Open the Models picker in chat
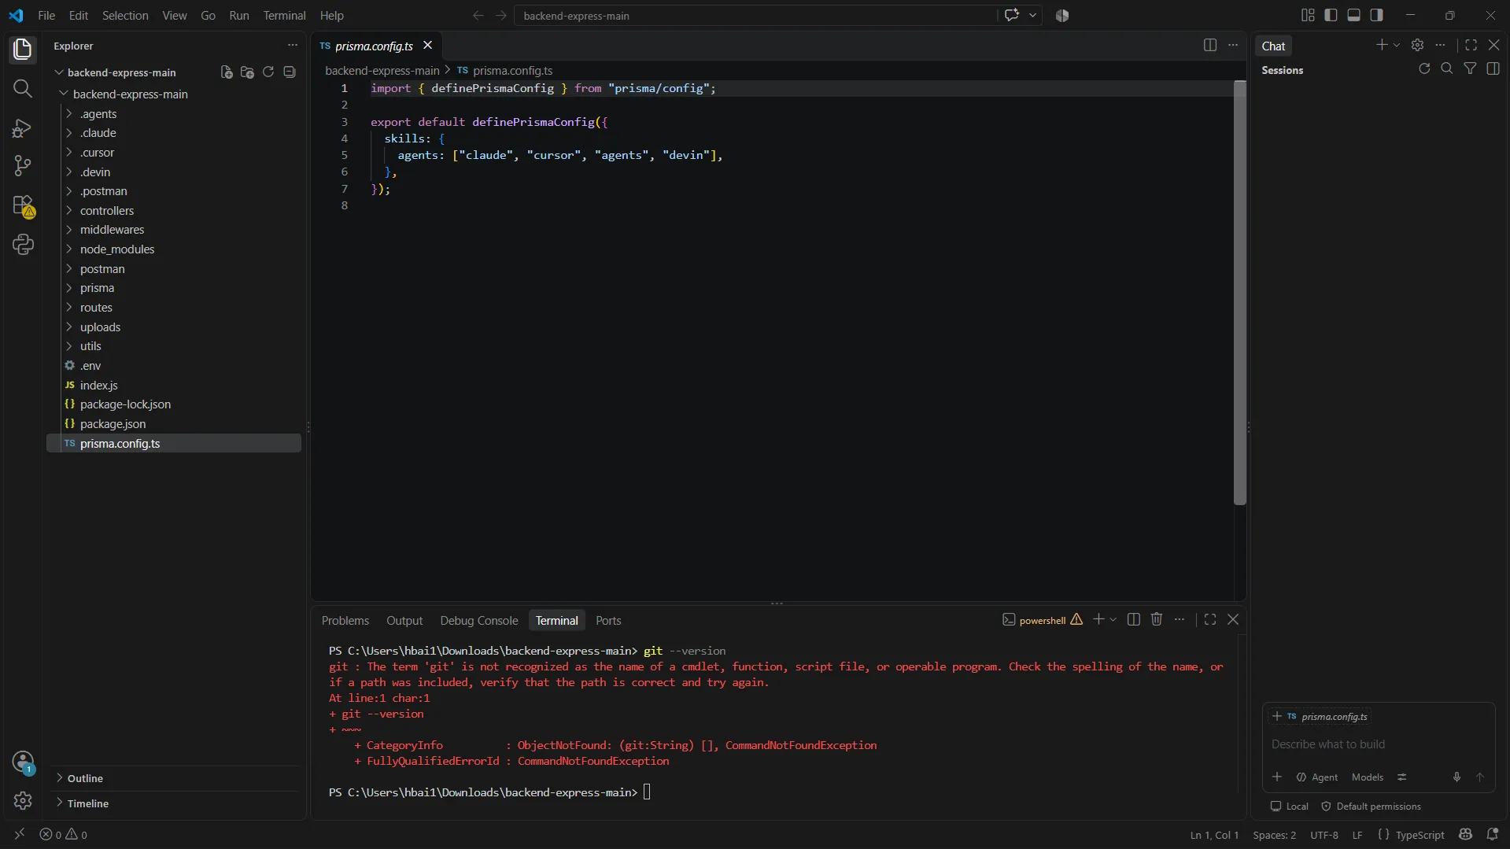This screenshot has width=1510, height=849. [x=1367, y=777]
